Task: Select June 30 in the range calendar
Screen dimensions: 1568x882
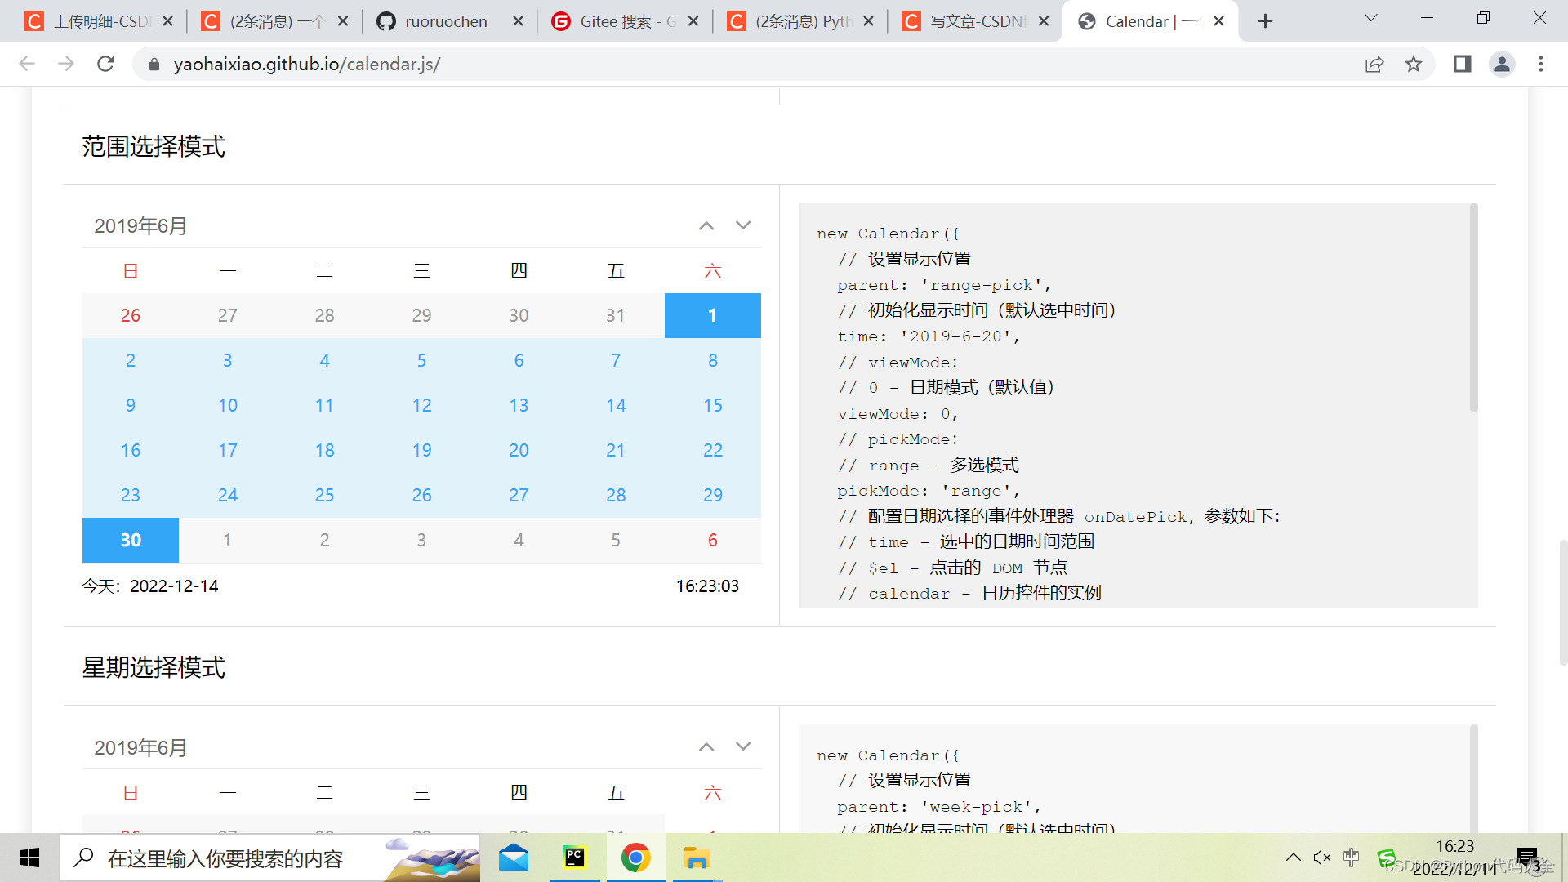Action: pos(130,540)
